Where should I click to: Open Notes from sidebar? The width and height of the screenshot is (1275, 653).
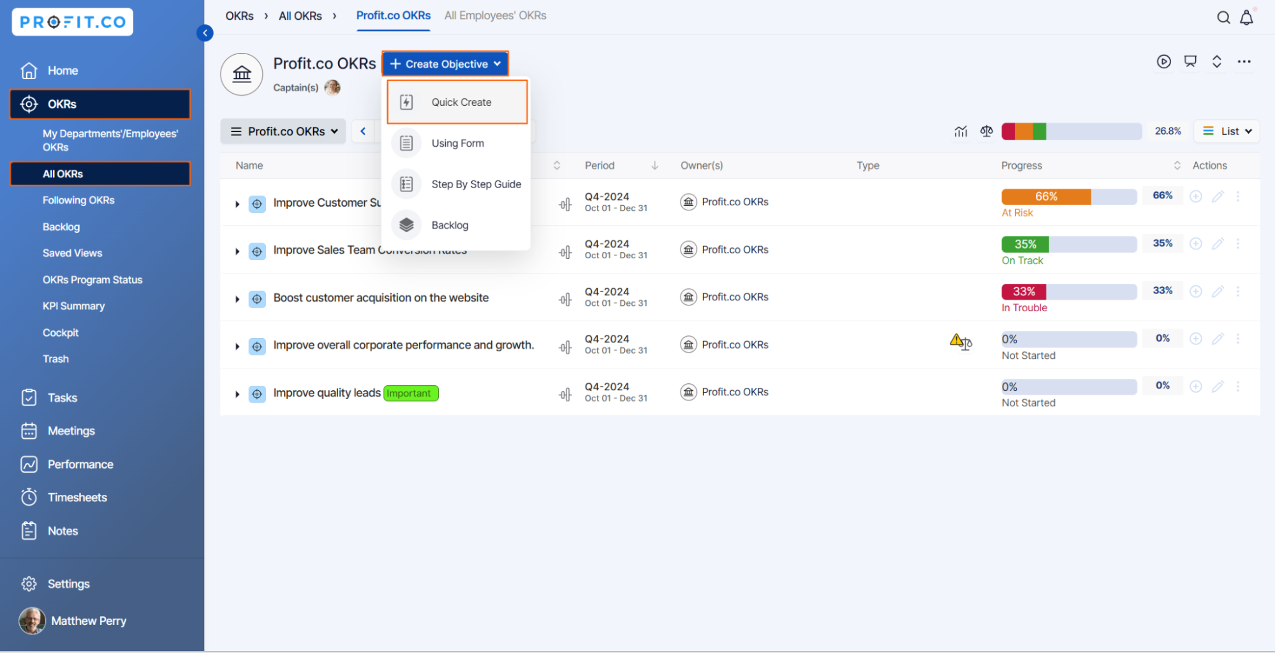(x=63, y=531)
